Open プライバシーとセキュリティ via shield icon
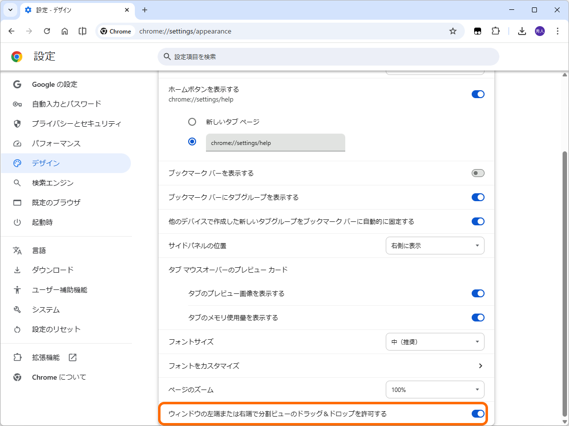Image resolution: width=569 pixels, height=426 pixels. click(x=17, y=124)
